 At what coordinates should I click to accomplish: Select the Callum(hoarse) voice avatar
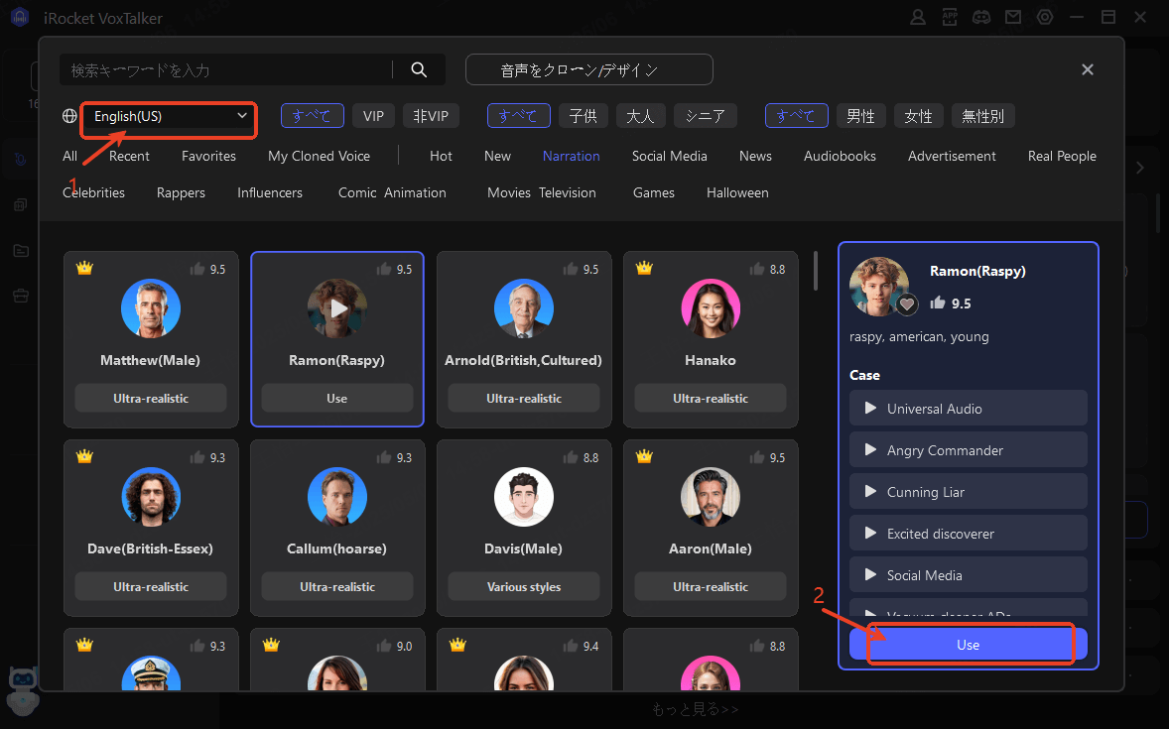pos(337,497)
